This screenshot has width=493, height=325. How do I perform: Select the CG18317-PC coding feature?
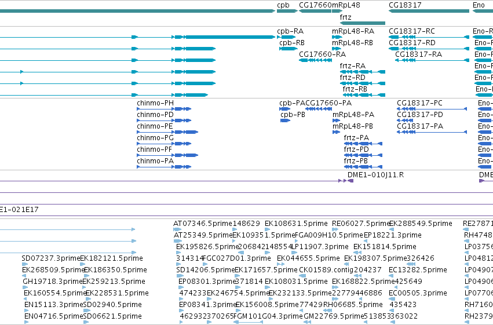(432, 109)
